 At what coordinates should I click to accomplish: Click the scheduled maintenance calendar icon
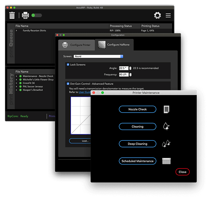[x=166, y=161]
